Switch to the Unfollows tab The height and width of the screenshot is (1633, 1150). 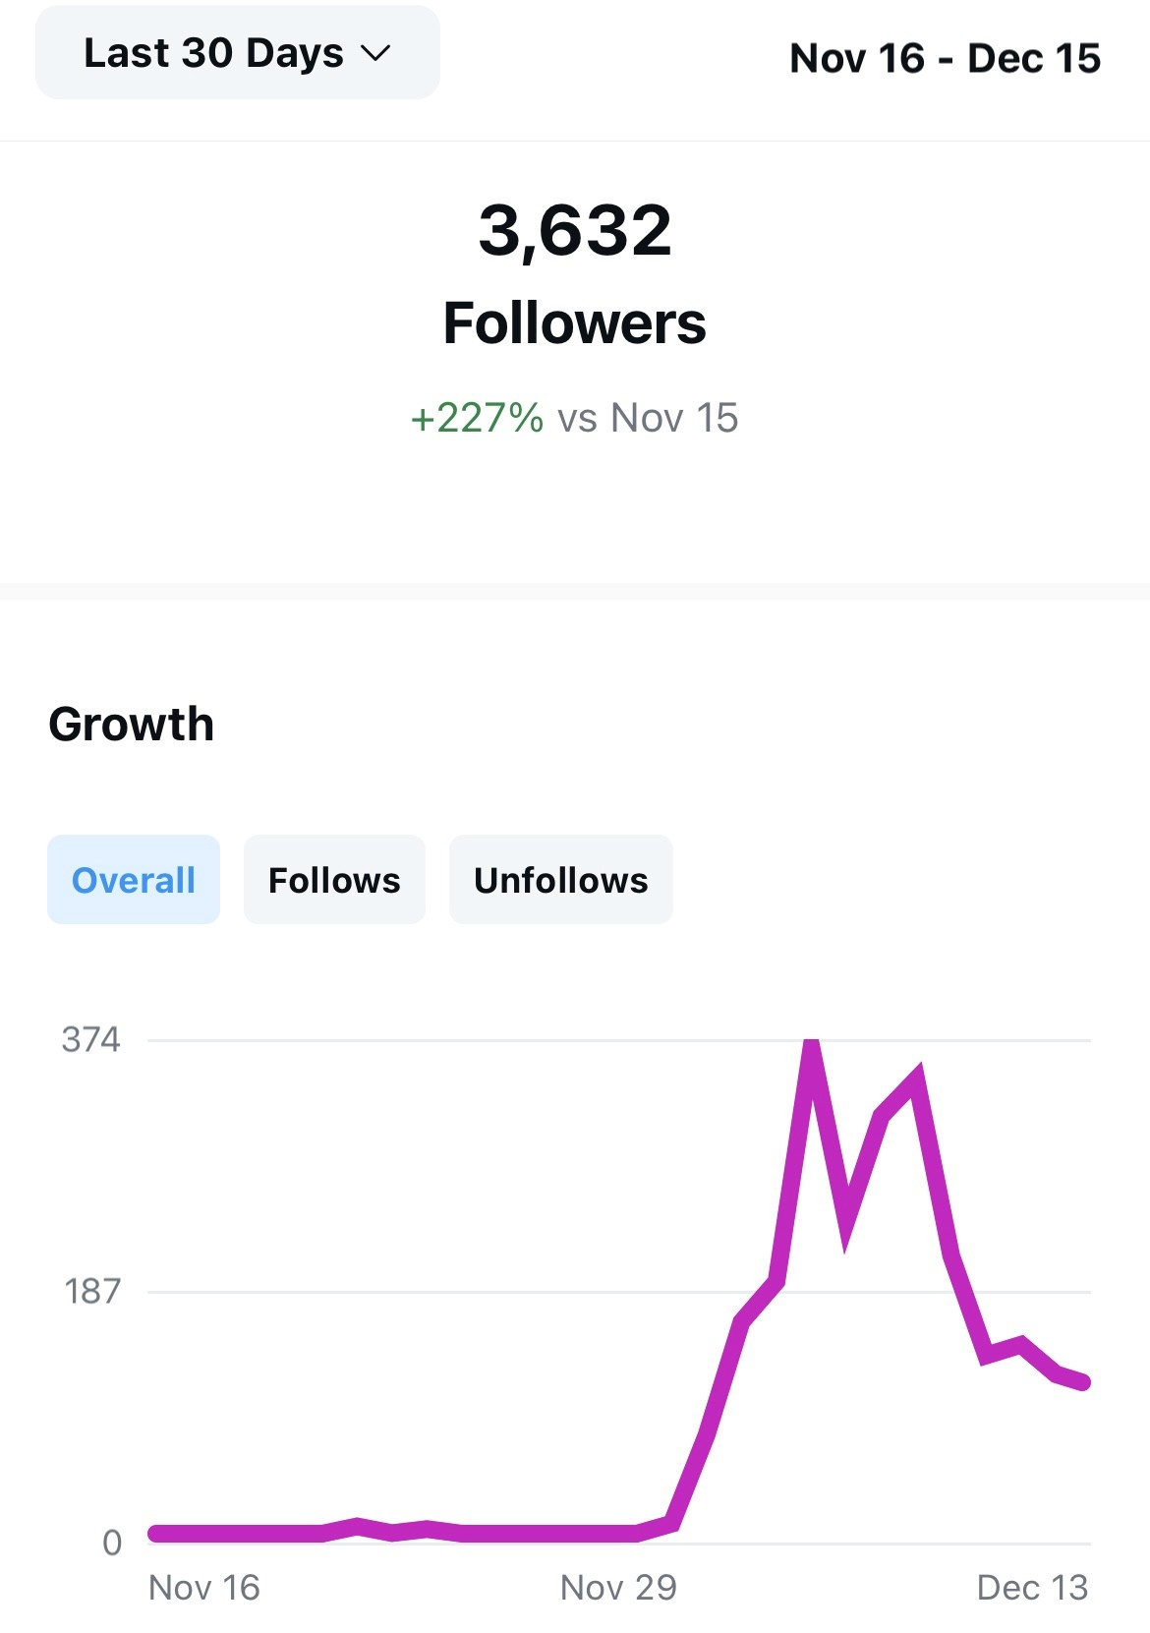561,880
